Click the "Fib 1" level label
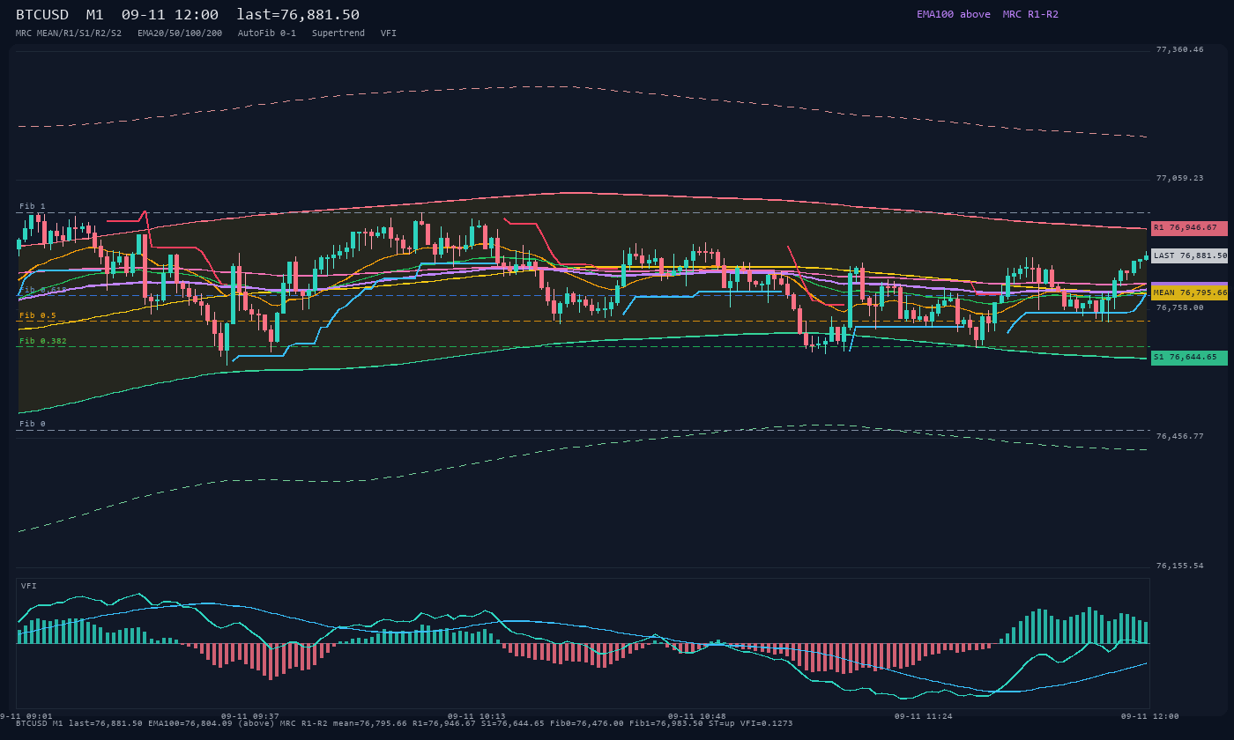 (33, 206)
